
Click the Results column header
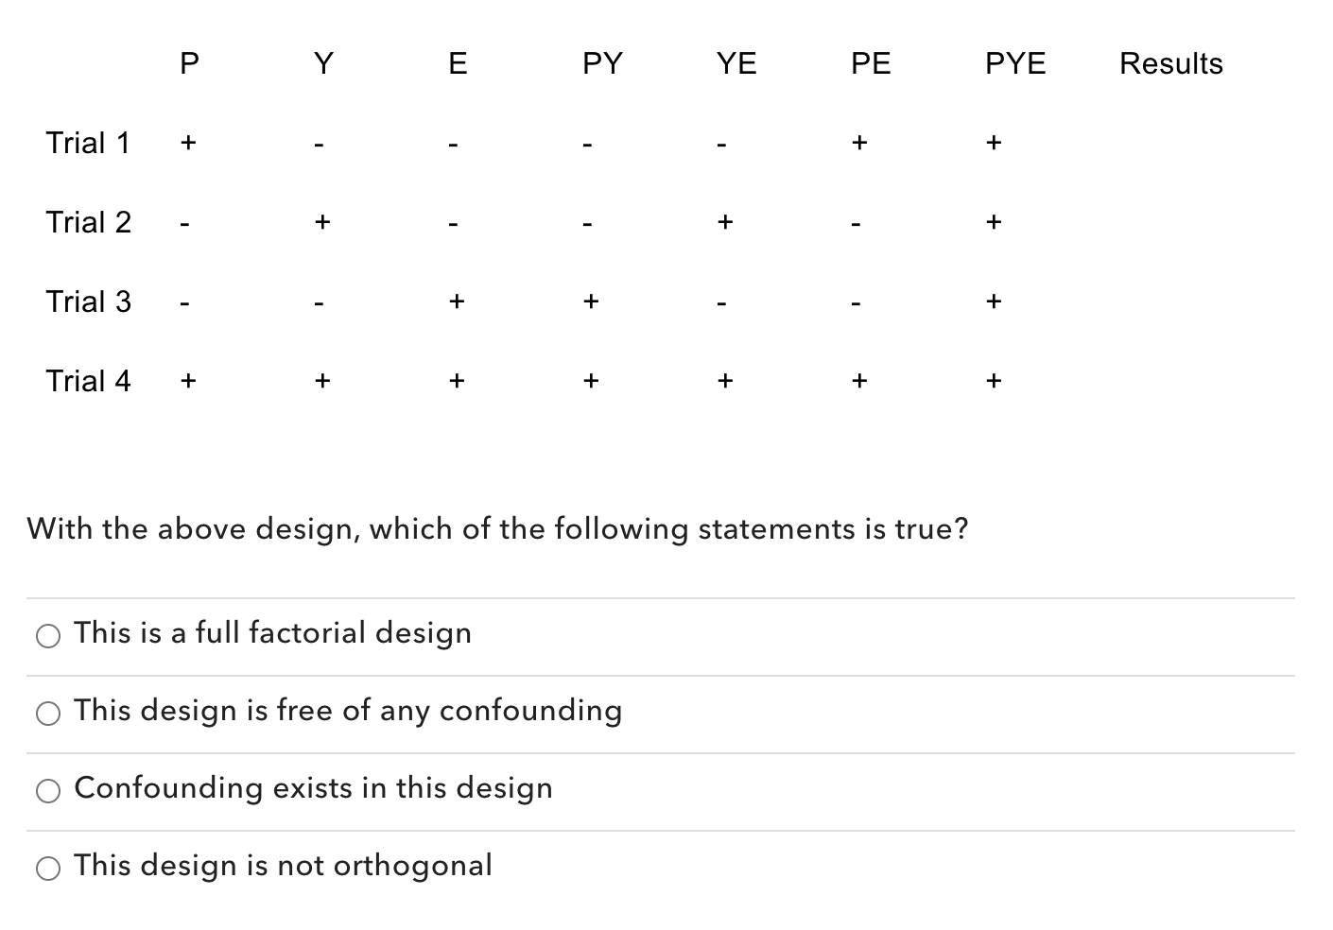(x=1171, y=62)
